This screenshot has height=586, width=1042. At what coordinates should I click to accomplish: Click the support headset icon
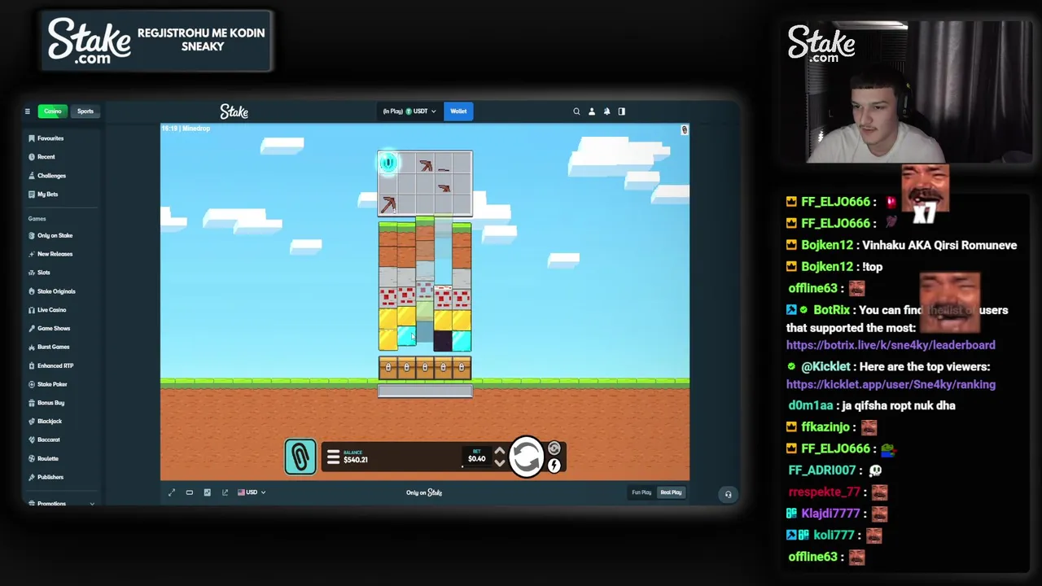coord(728,494)
